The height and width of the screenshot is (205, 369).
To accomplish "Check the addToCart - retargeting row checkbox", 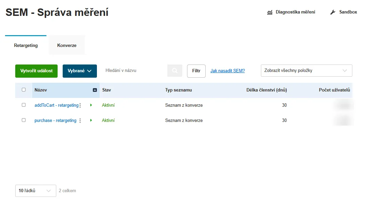I will (x=23, y=105).
